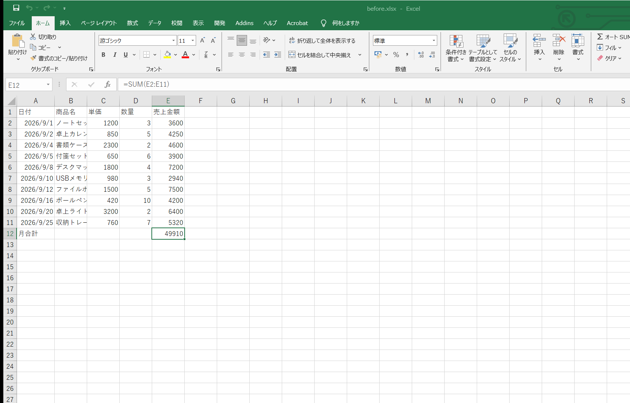The height and width of the screenshot is (403, 630).
Task: Click AutoSum button (オート SUM)
Action: [x=613, y=37]
